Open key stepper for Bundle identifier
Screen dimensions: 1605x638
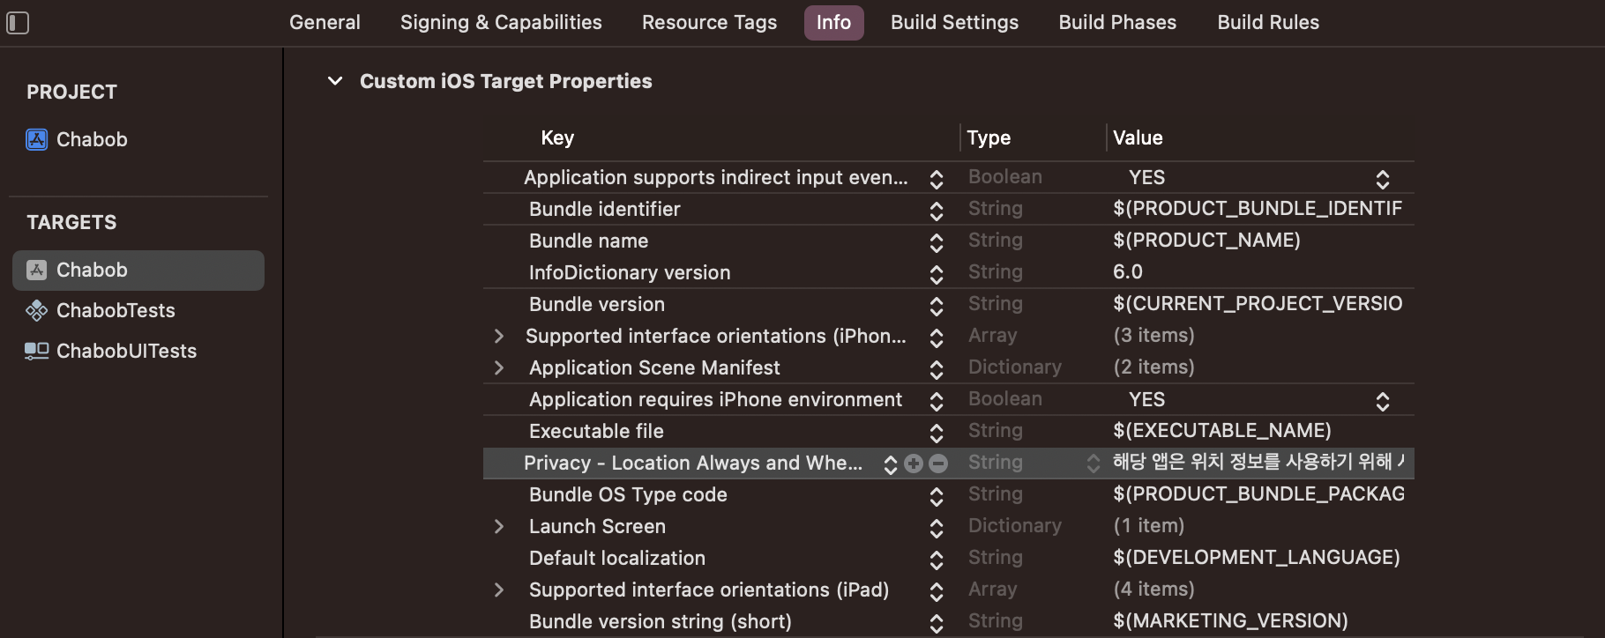point(937,211)
